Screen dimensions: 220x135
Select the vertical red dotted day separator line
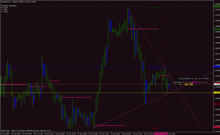click(161, 66)
